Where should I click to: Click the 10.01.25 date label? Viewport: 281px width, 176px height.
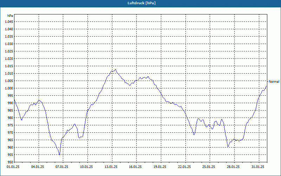86,167
